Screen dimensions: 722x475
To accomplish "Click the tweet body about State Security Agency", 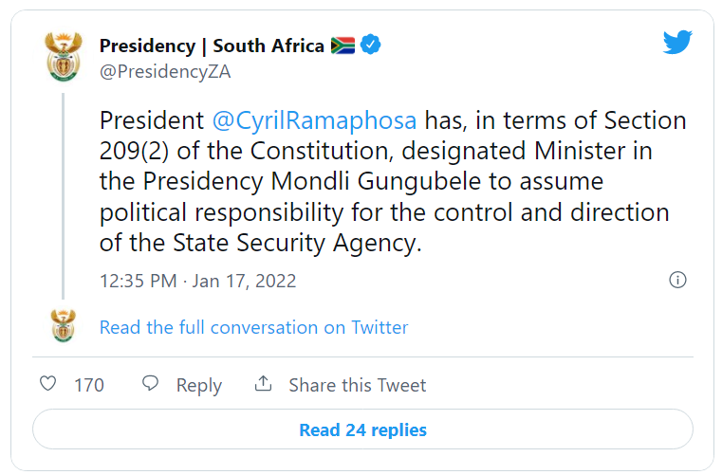I will tap(393, 182).
